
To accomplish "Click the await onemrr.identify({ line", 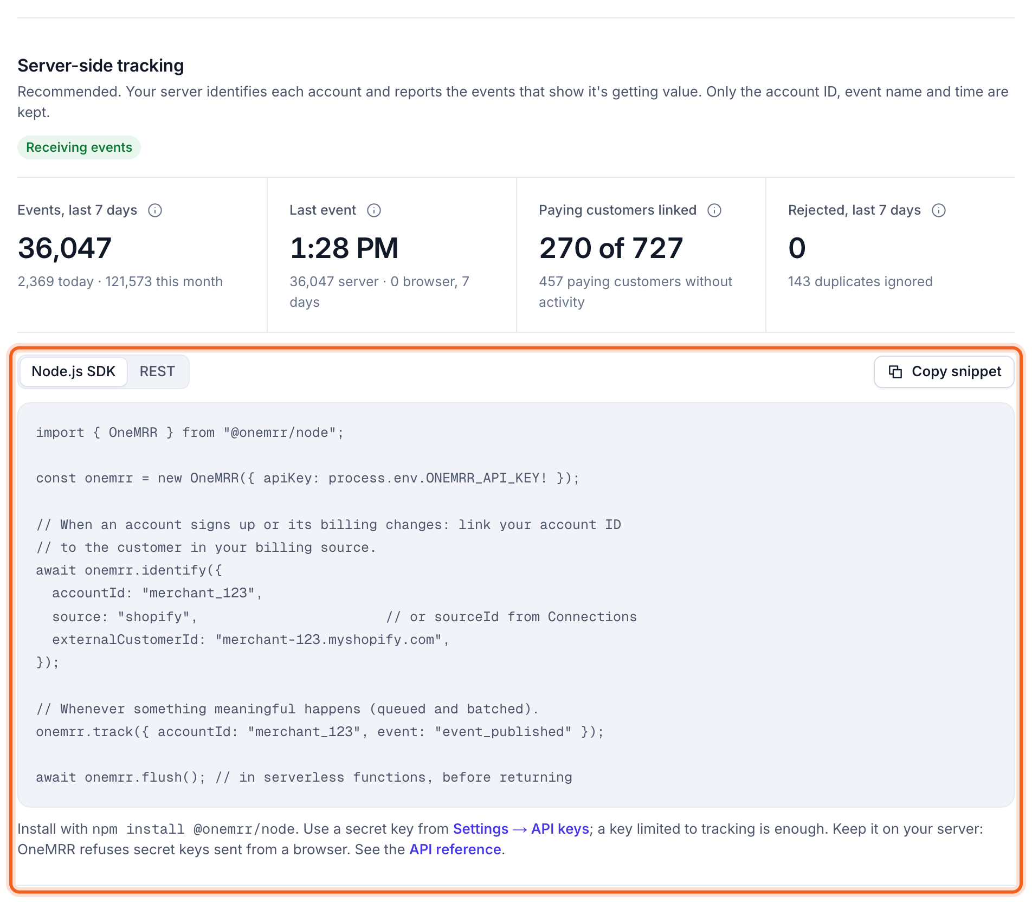I will point(129,570).
